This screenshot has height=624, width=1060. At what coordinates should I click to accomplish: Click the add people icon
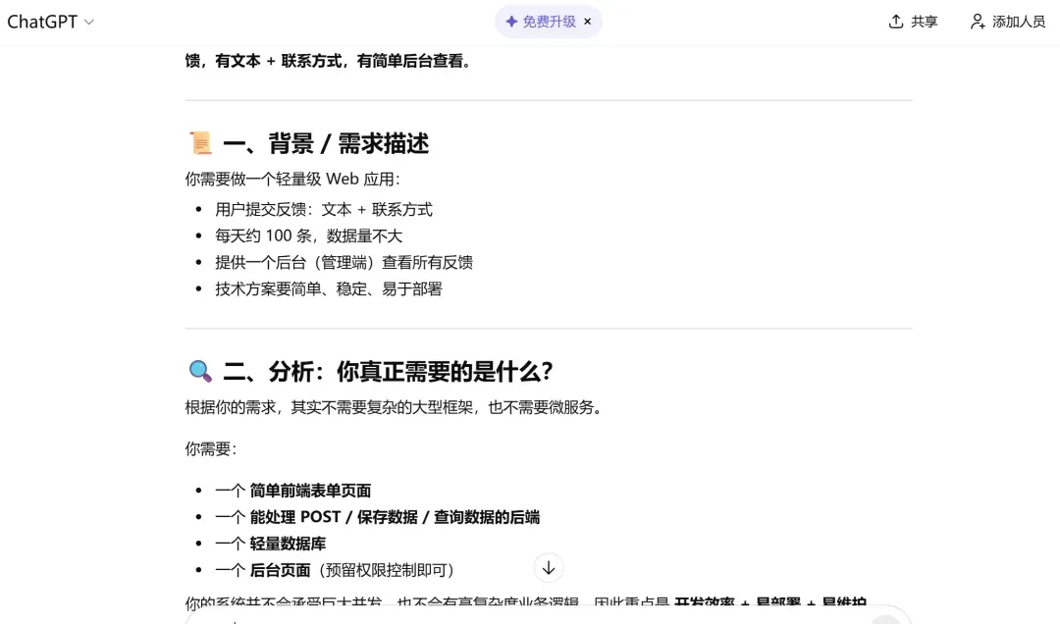click(x=978, y=22)
